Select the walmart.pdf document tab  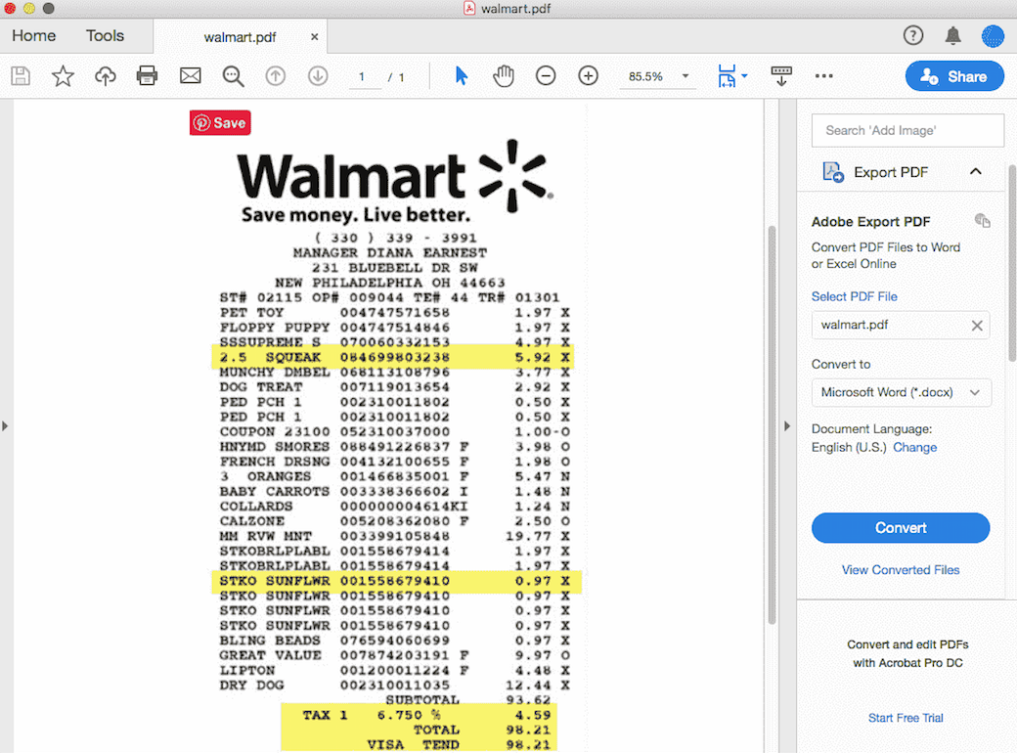tap(240, 37)
